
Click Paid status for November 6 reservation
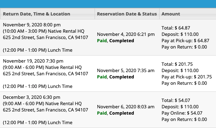click(102, 113)
